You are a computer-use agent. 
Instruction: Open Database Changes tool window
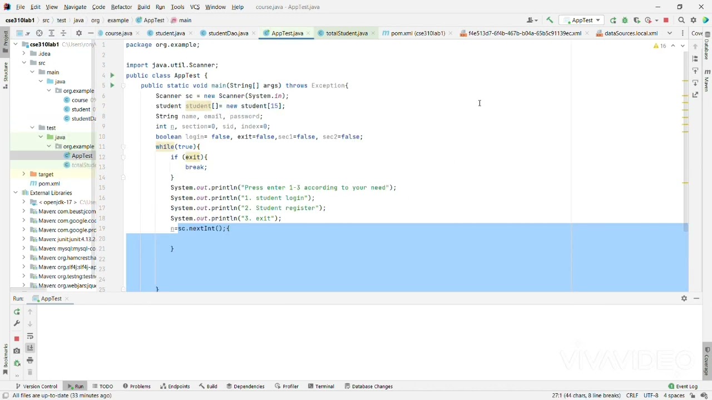click(368, 387)
